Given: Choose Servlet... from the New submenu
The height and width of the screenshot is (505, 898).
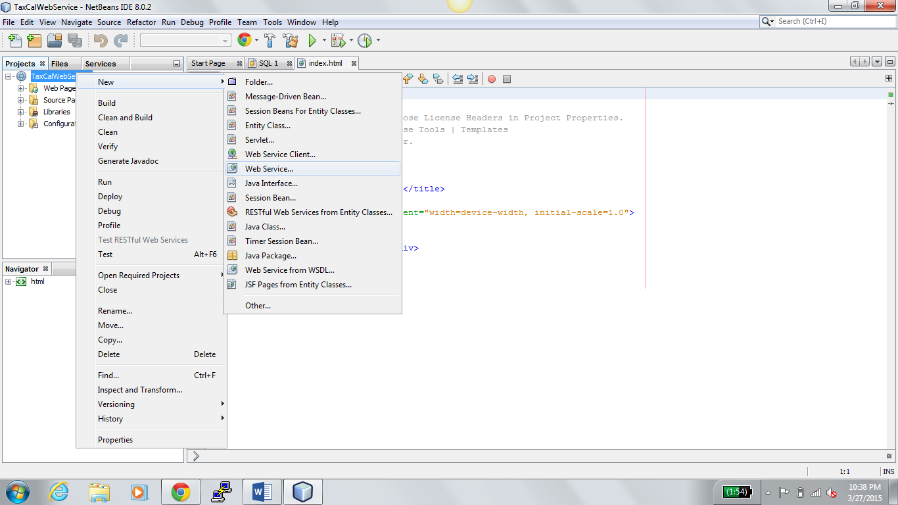Looking at the screenshot, I should pyautogui.click(x=312, y=140).
